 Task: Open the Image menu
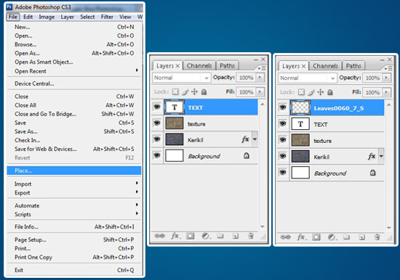47,17
